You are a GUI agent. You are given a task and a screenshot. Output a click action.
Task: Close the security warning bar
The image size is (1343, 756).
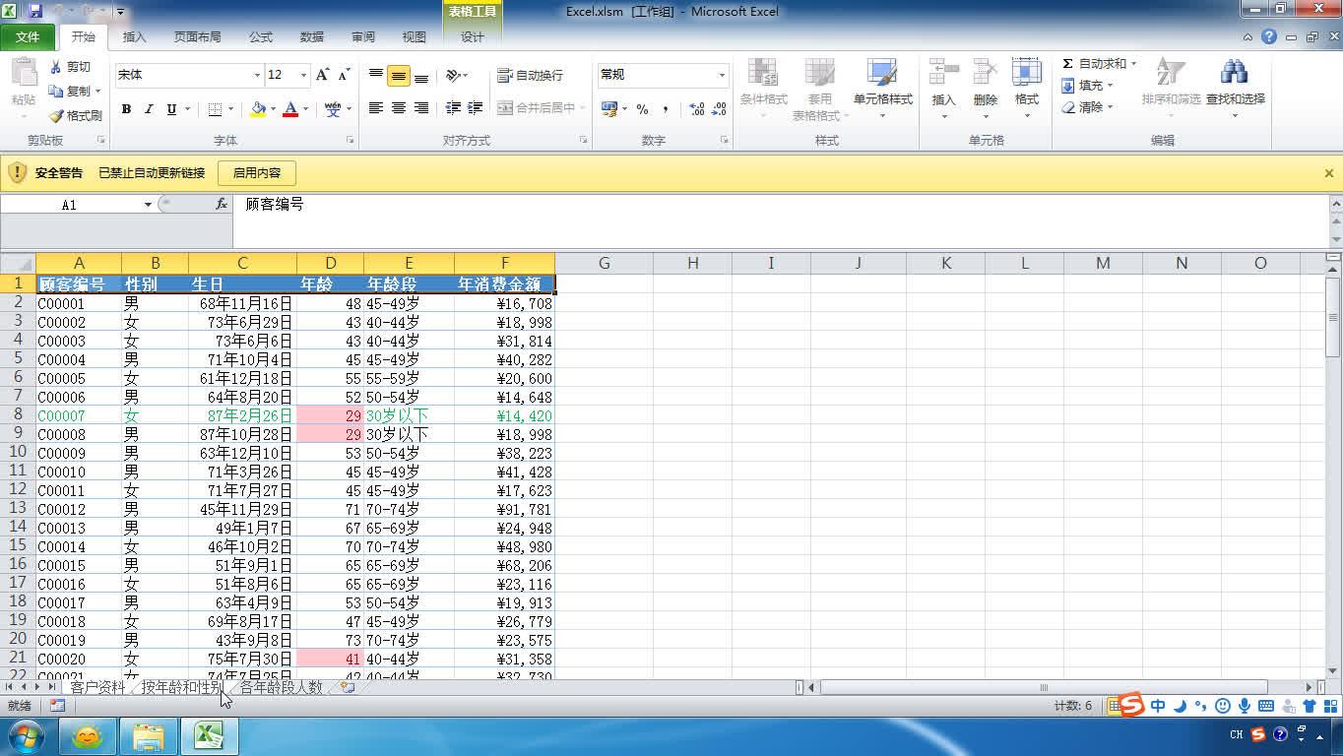(x=1328, y=173)
